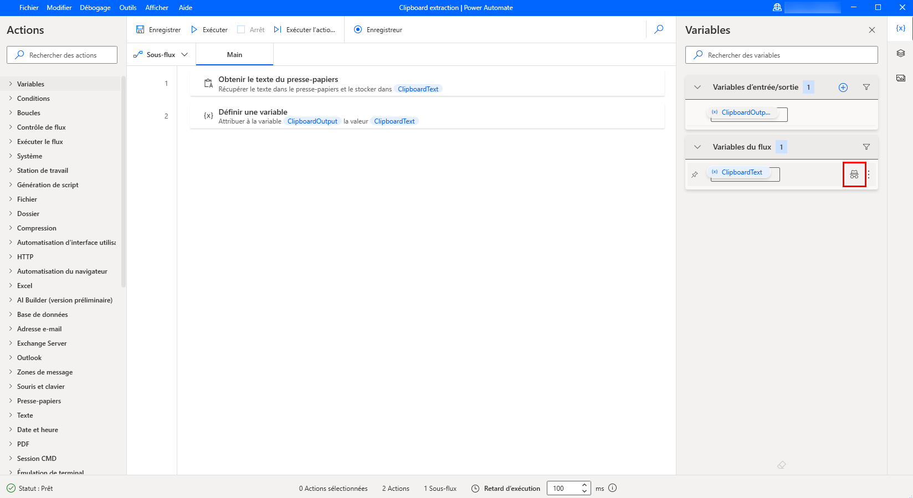Click ClipboardText link in action 1
This screenshot has height=498, width=913.
[418, 89]
